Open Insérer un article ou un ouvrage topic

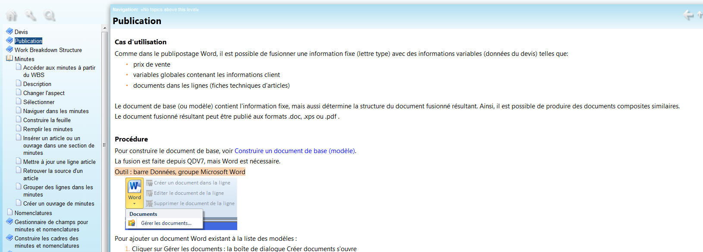pyautogui.click(x=59, y=145)
